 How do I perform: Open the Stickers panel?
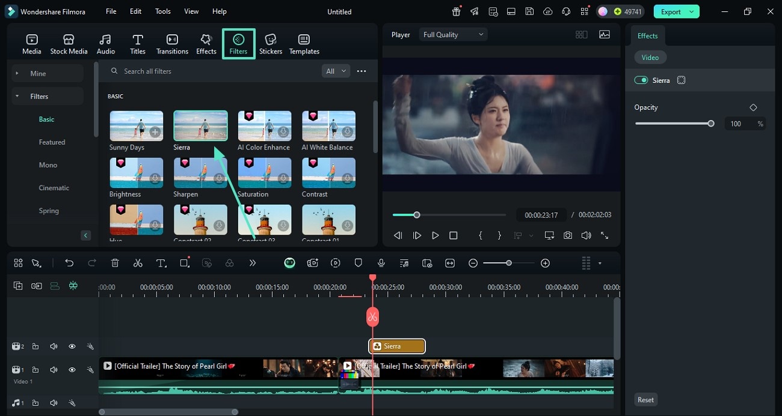271,44
